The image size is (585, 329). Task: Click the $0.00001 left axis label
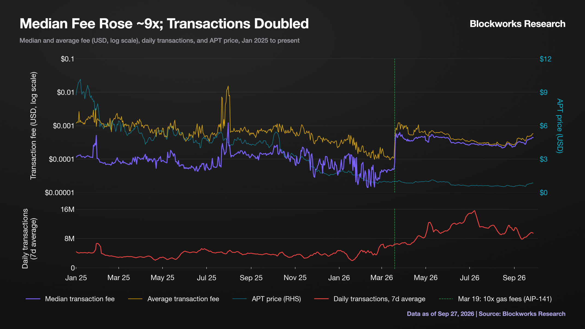(x=60, y=193)
